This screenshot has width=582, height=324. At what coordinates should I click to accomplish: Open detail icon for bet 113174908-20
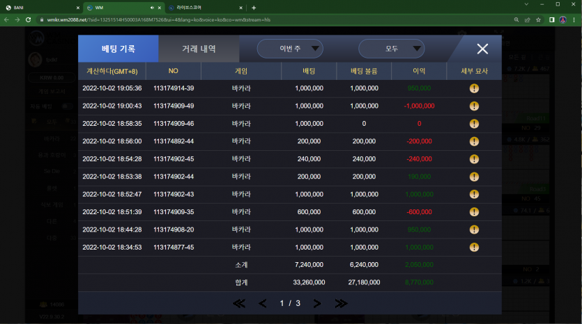coord(474,229)
